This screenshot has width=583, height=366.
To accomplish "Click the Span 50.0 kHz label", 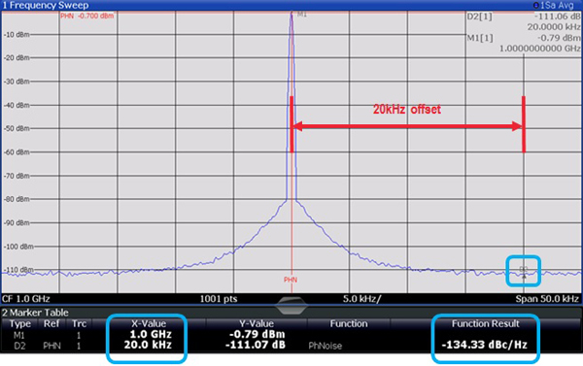I will click(547, 299).
